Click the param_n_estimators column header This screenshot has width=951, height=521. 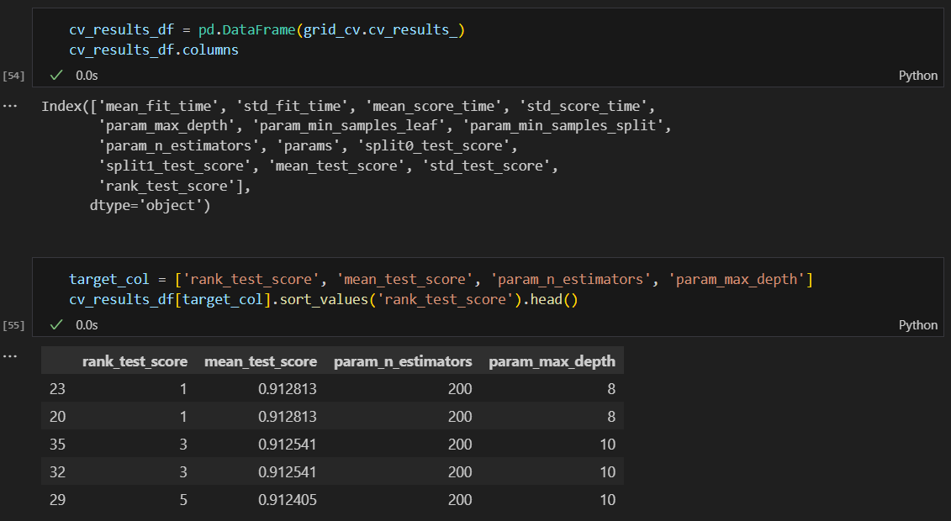(403, 361)
